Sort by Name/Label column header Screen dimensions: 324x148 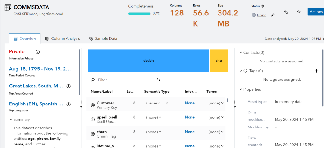pyautogui.click(x=102, y=92)
